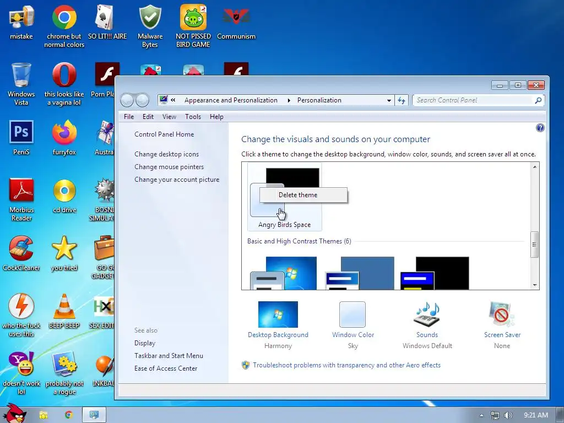Image resolution: width=564 pixels, height=423 pixels.
Task: Click 'Troubleshoot problems with transparency' link
Action: point(346,365)
